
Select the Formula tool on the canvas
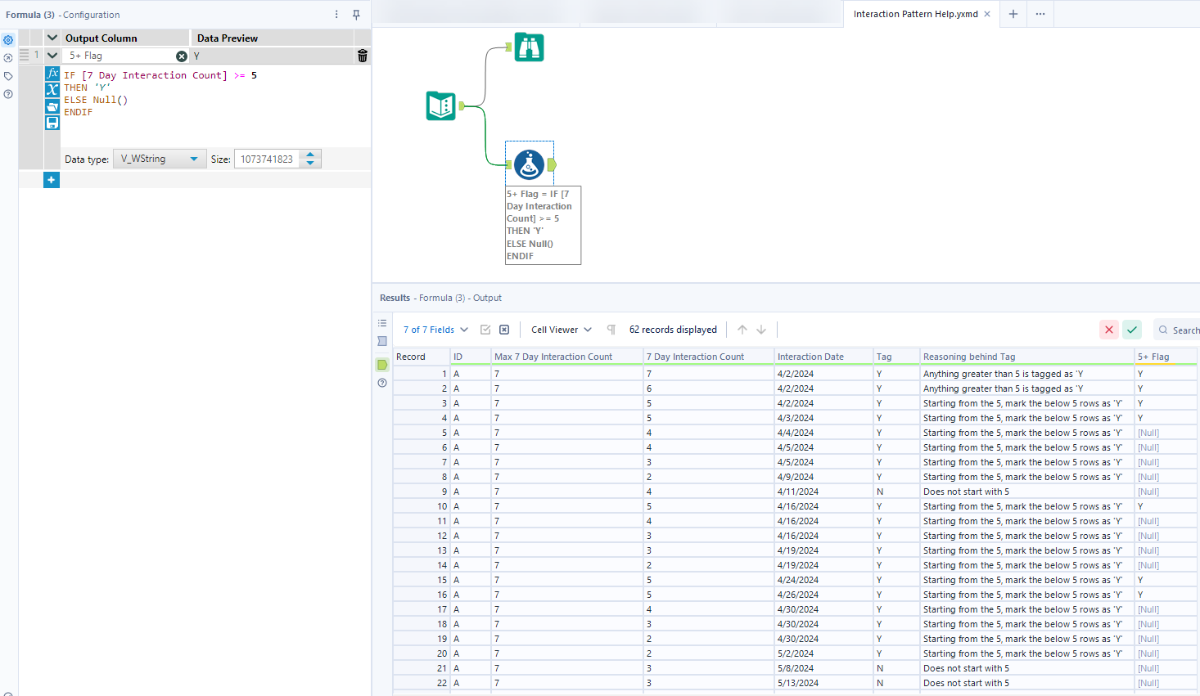pyautogui.click(x=529, y=164)
